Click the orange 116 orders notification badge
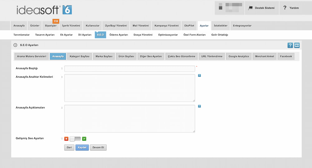 56,21
